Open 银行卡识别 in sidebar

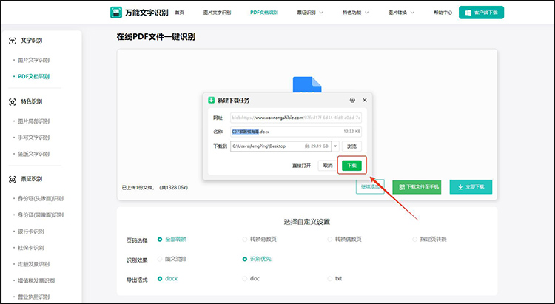pos(31,232)
